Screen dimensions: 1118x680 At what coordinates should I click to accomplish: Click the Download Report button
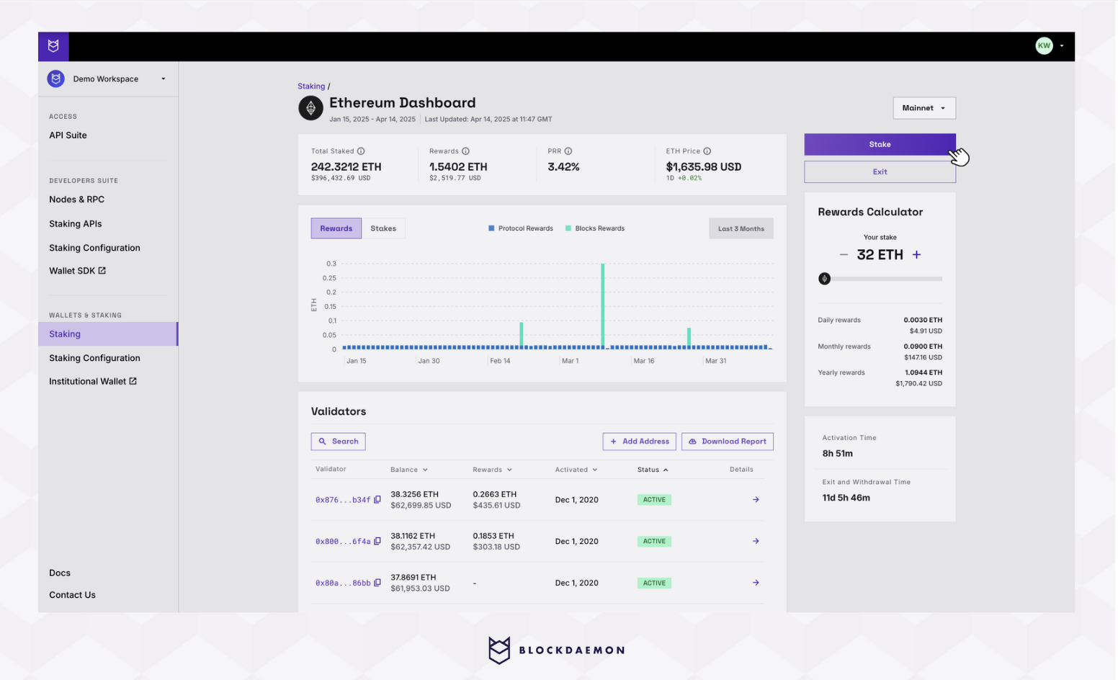pos(727,442)
